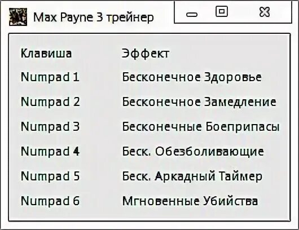Close the trainer window

coord(265,12)
